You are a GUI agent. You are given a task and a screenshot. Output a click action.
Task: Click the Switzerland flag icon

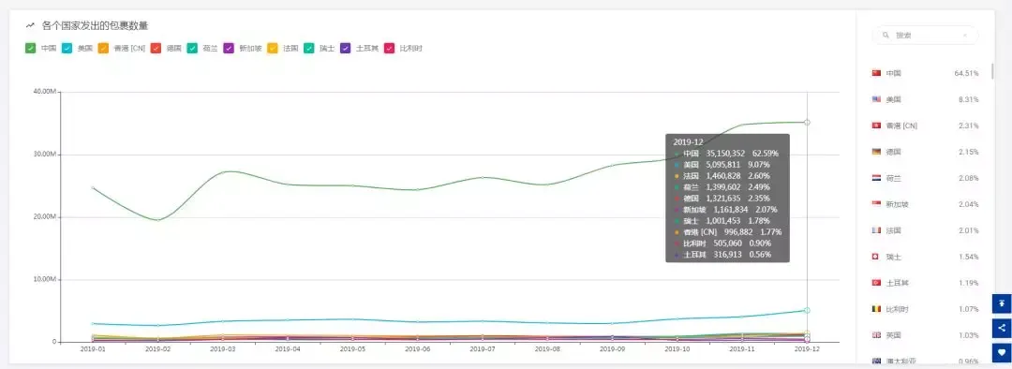876,257
